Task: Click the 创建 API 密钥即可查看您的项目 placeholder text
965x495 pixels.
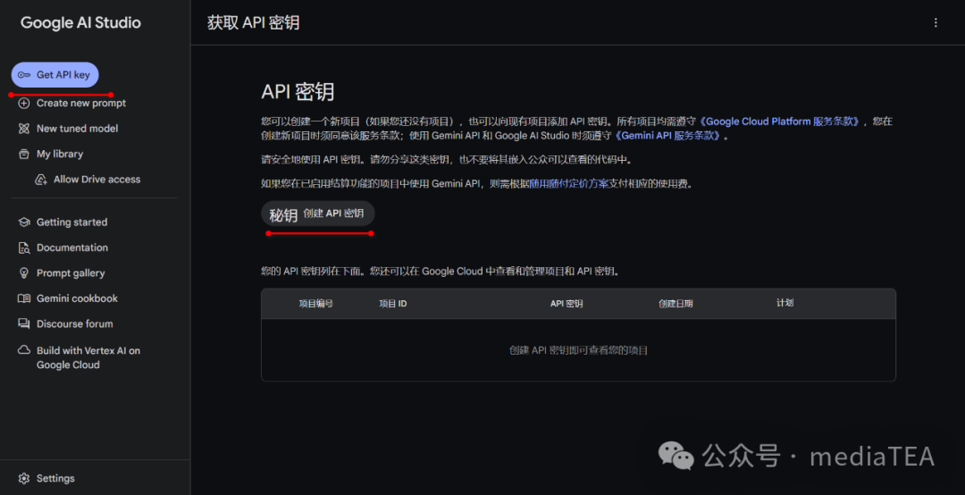Action: [x=578, y=350]
